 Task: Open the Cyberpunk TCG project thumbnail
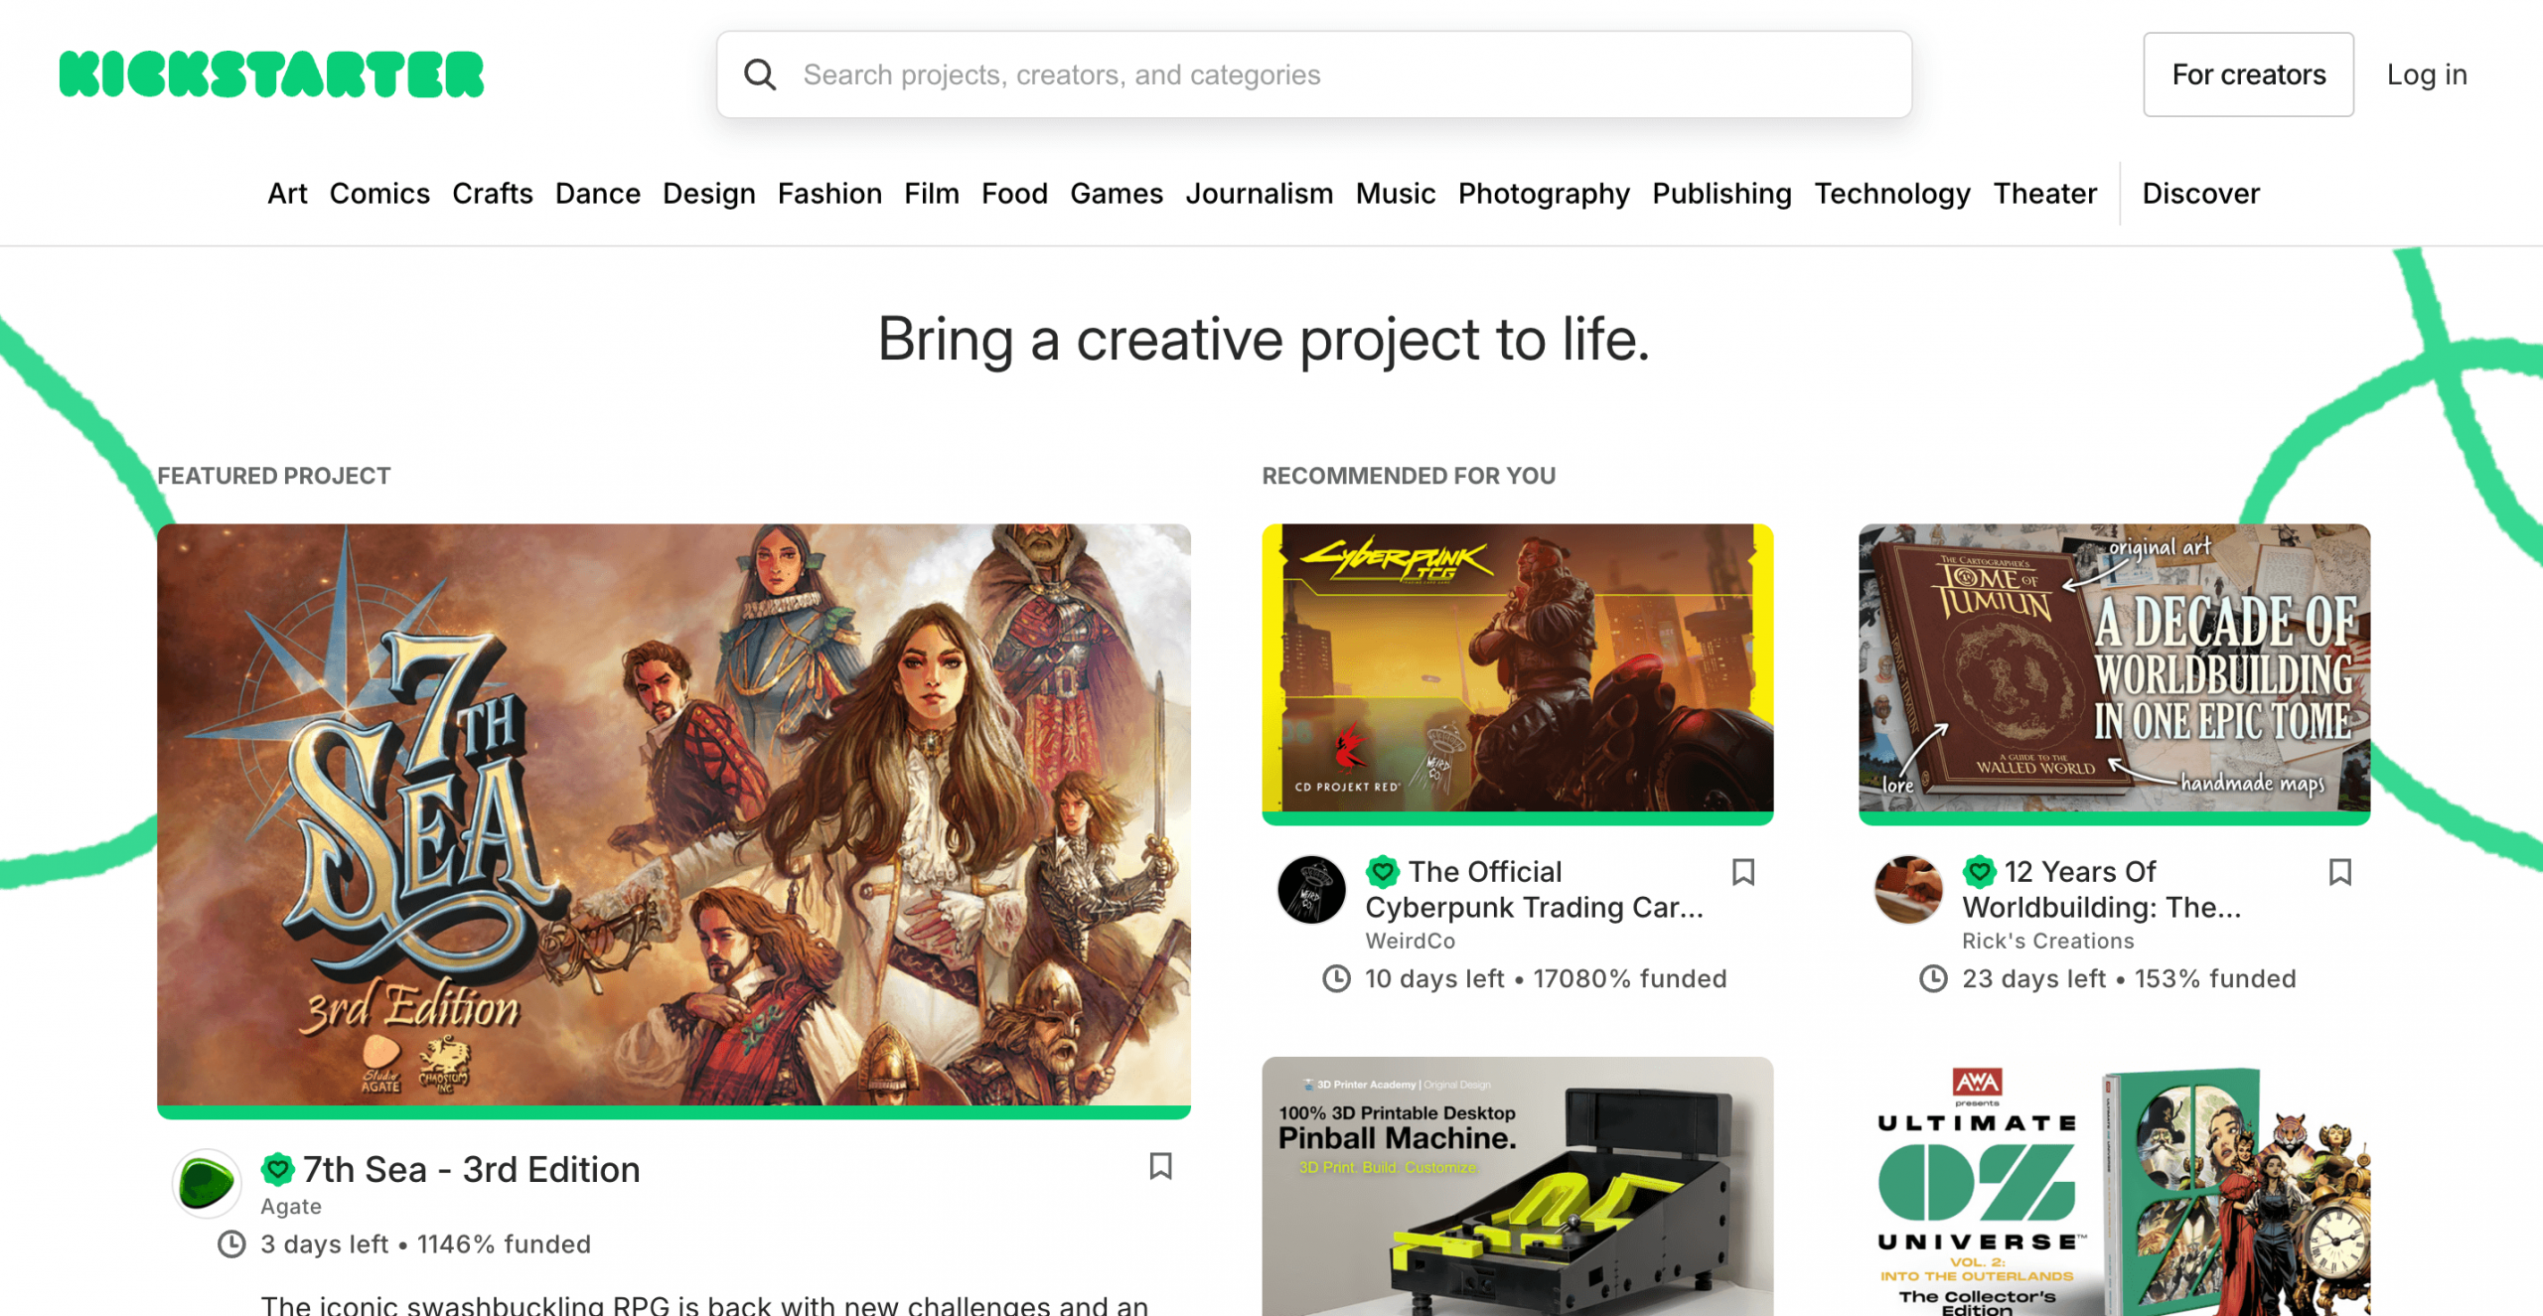tap(1518, 668)
